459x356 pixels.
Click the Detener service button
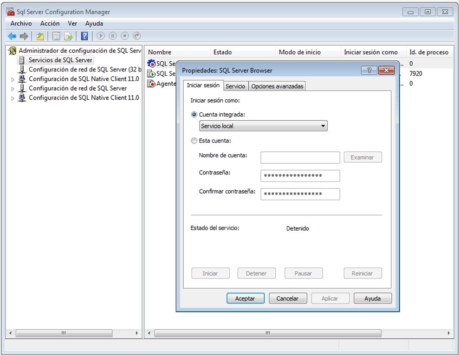tap(257, 273)
